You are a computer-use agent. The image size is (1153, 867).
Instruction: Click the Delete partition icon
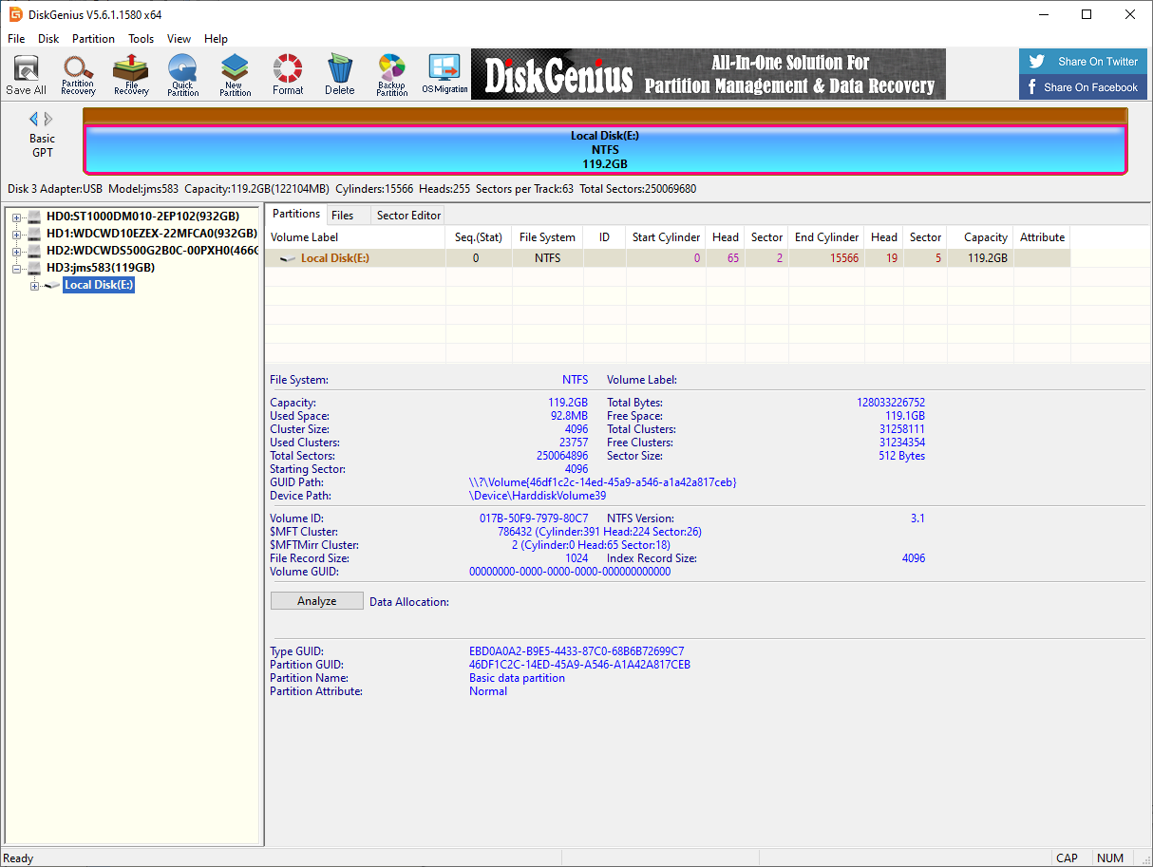[x=339, y=74]
